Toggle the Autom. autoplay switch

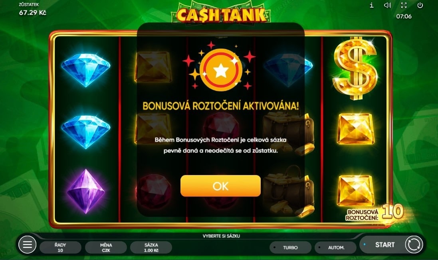pyautogui.click(x=335, y=248)
